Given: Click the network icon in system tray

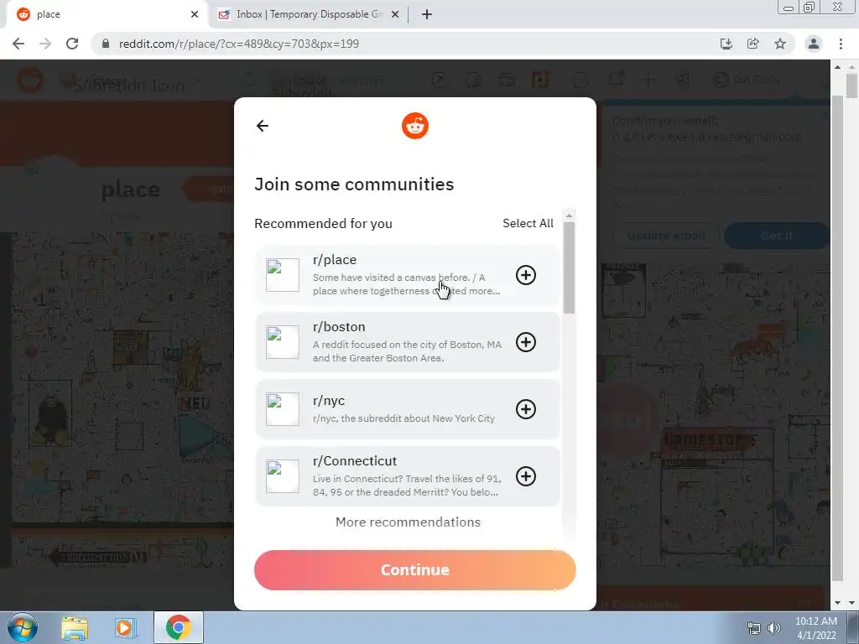Looking at the screenshot, I should [754, 628].
